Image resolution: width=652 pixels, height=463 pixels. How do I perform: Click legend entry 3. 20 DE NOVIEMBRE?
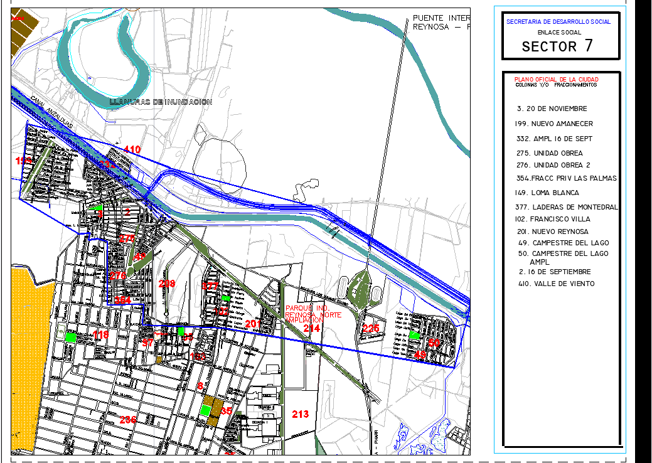552,109
